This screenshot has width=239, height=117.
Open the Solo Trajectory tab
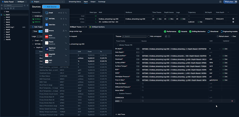pyautogui.click(x=37, y=27)
